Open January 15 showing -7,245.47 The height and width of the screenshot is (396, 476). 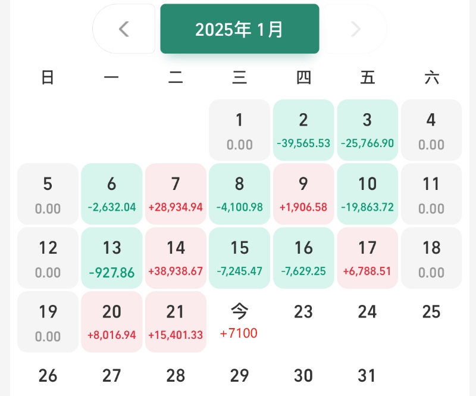click(x=240, y=258)
